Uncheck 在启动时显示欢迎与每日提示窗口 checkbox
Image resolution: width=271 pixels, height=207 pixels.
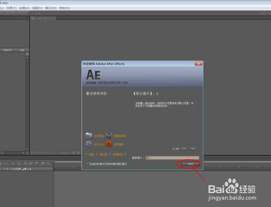(88, 164)
